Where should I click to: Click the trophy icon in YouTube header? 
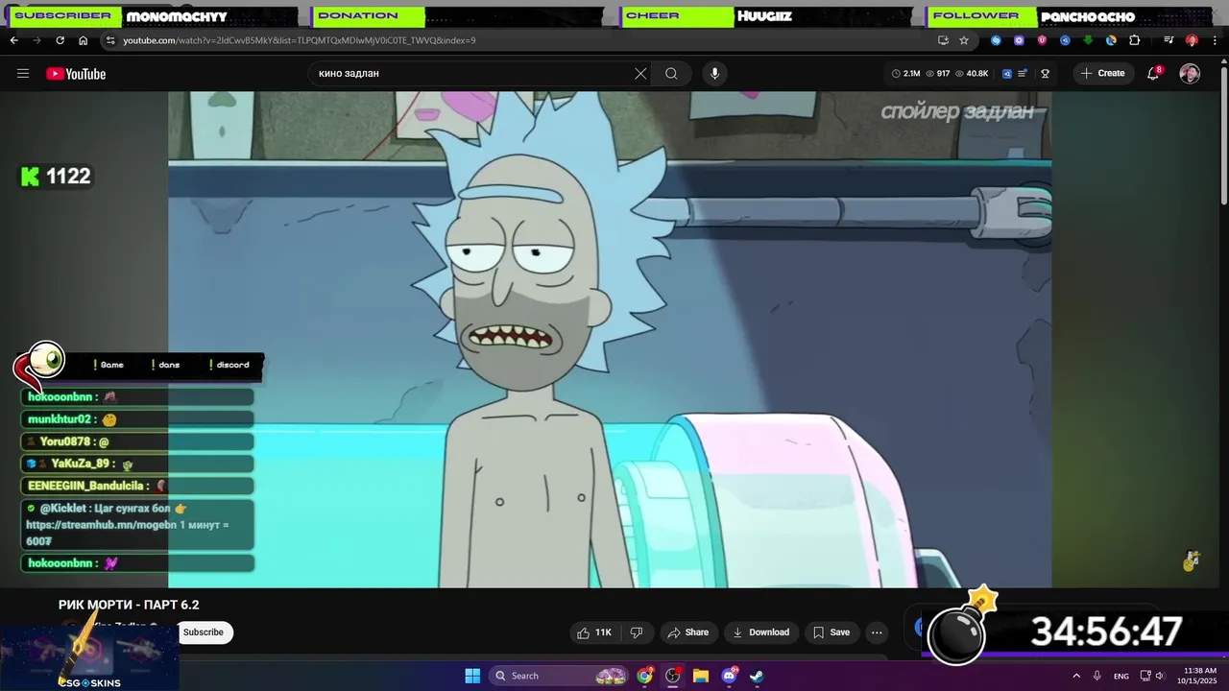pyautogui.click(x=1046, y=74)
